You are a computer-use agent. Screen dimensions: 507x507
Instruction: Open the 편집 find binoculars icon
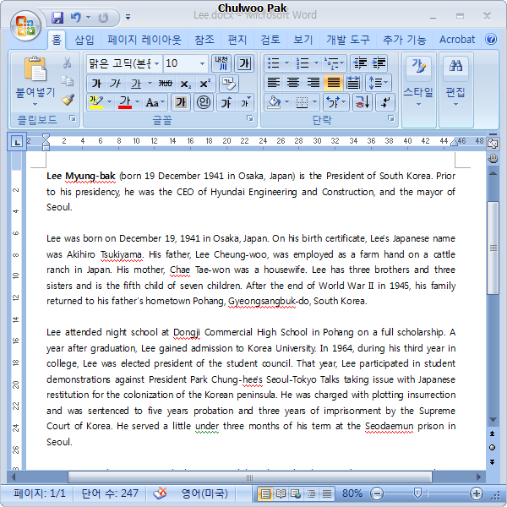(455, 66)
